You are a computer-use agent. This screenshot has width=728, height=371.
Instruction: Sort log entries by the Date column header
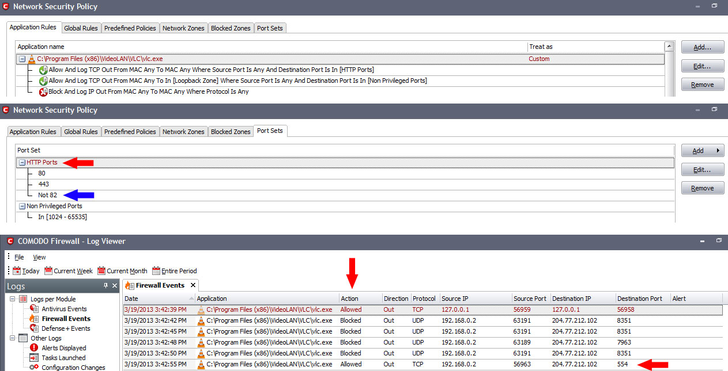coord(159,299)
